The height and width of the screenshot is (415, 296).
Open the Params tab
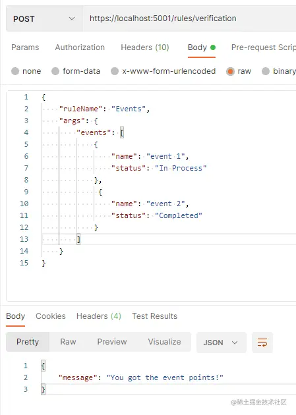tap(25, 47)
